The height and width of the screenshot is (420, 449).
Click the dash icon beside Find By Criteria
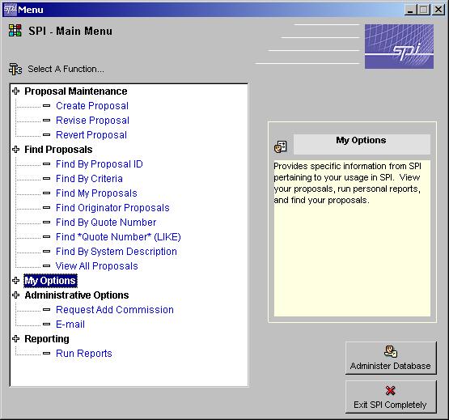click(46, 179)
